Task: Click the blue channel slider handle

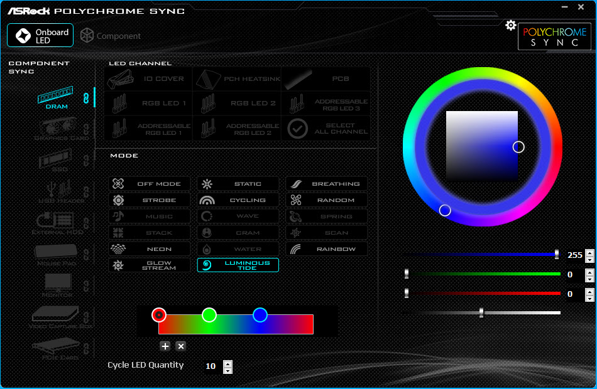Action: point(557,254)
